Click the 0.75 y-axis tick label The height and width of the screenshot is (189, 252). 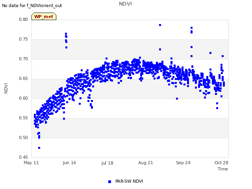point(24,39)
